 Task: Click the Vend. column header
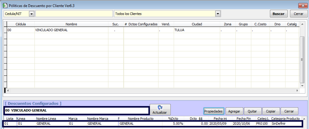tap(166, 24)
